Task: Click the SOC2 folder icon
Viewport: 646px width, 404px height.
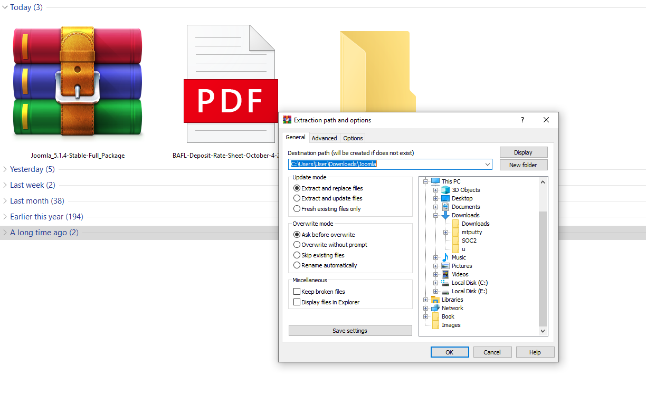Action: click(456, 241)
